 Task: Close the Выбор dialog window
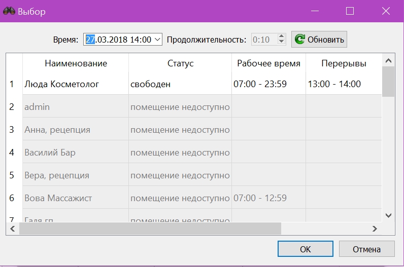pyautogui.click(x=386, y=11)
